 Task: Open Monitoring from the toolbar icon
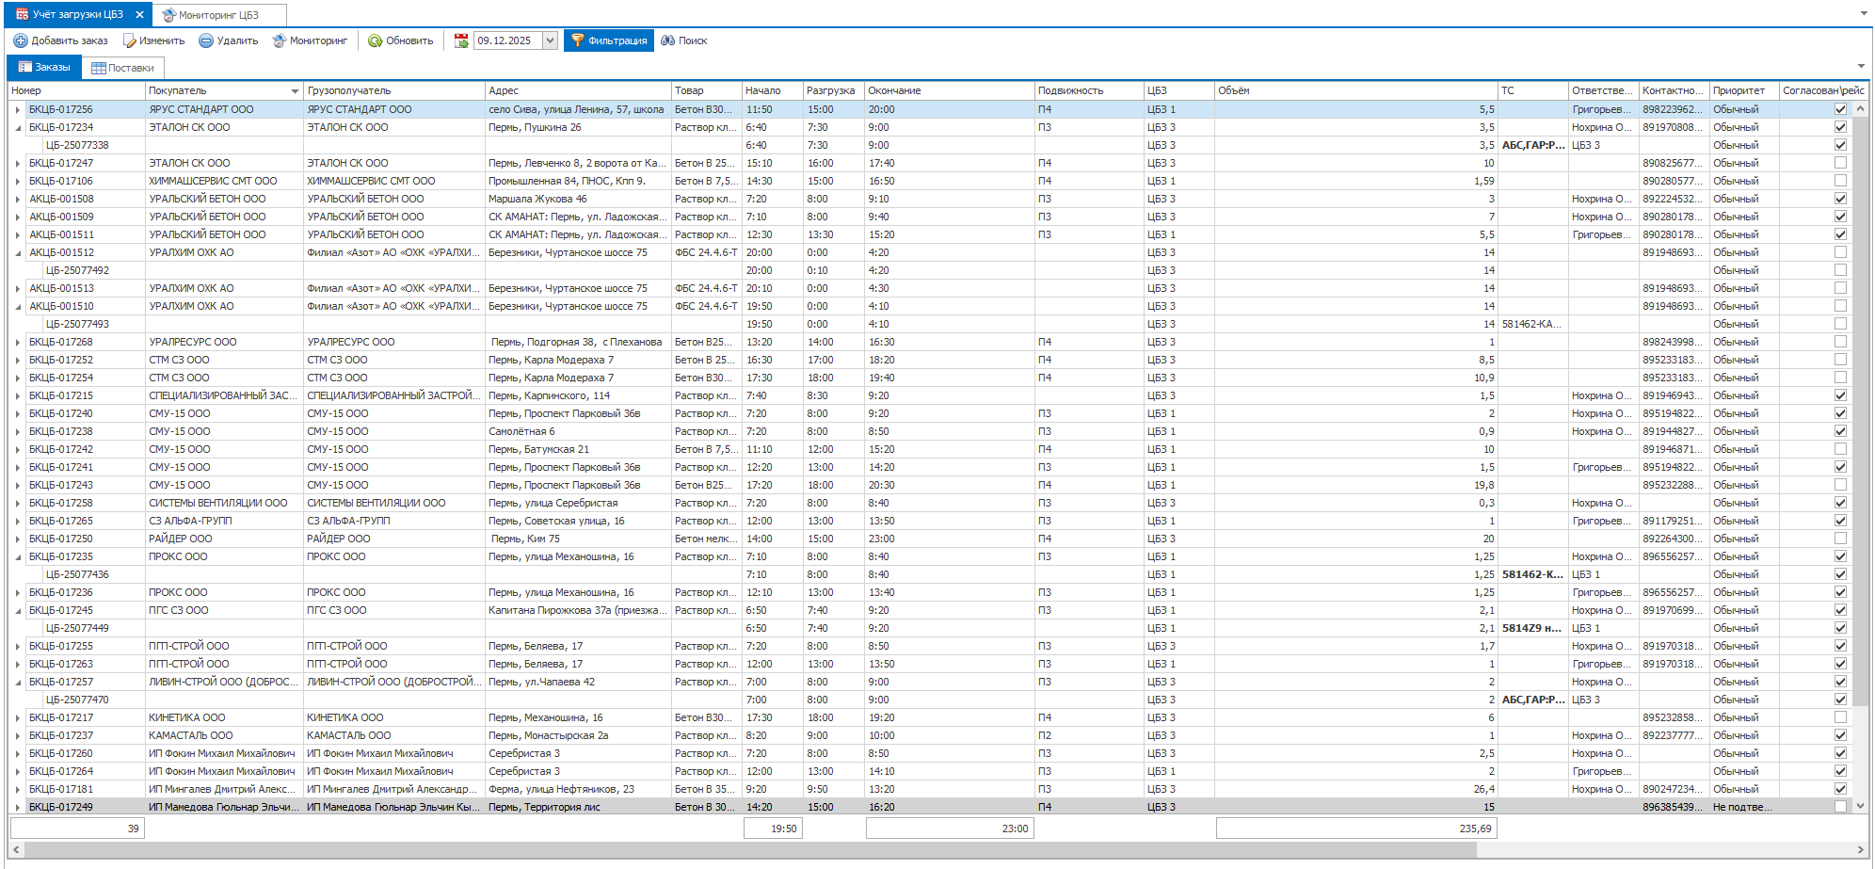280,40
